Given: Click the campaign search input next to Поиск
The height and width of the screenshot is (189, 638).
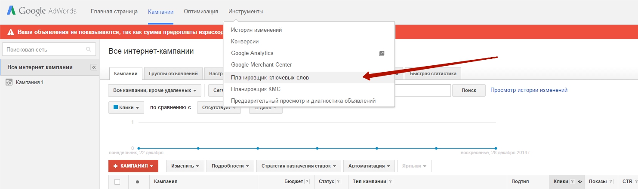Looking at the screenshot, I should pos(422,90).
